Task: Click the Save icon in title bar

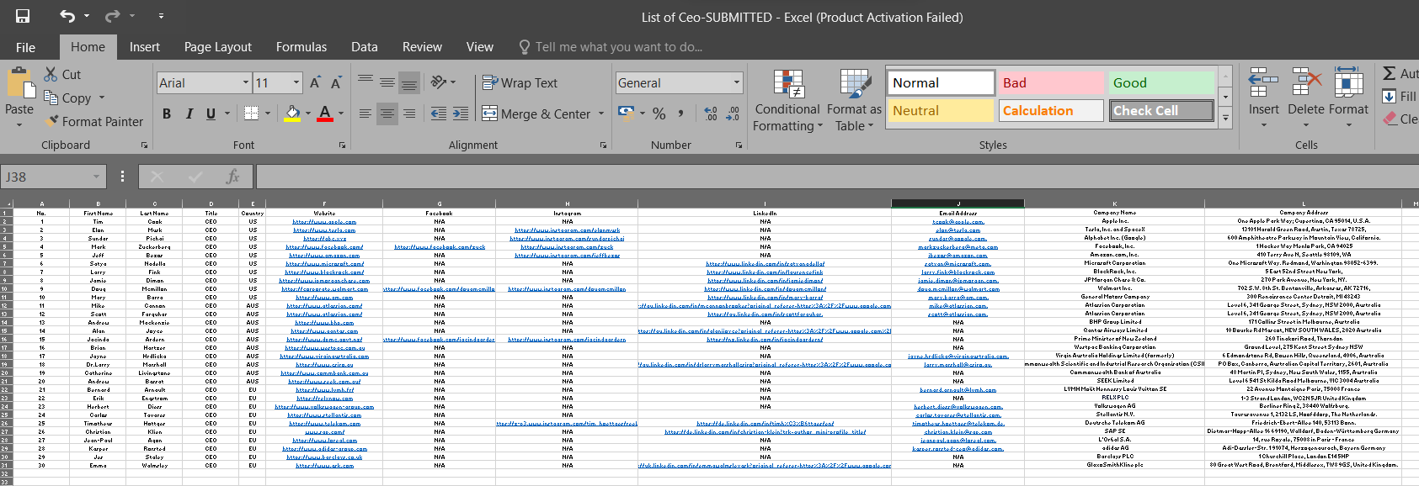Action: [x=23, y=17]
